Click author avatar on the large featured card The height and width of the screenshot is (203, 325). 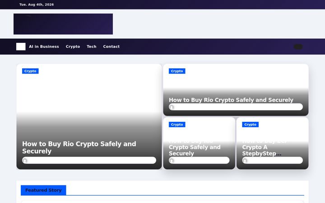25,161
